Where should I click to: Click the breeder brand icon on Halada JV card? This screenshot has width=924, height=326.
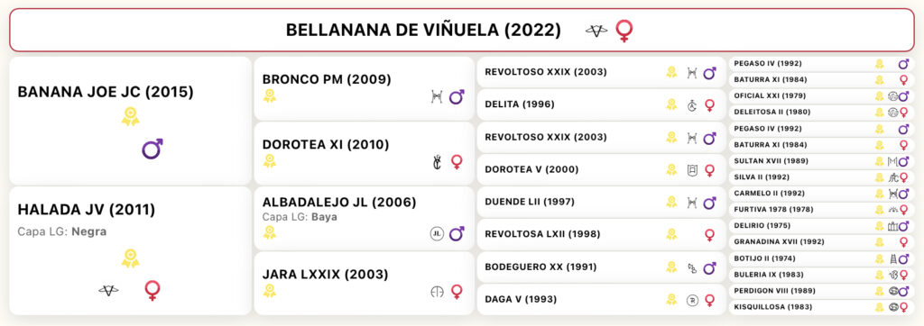click(x=108, y=290)
